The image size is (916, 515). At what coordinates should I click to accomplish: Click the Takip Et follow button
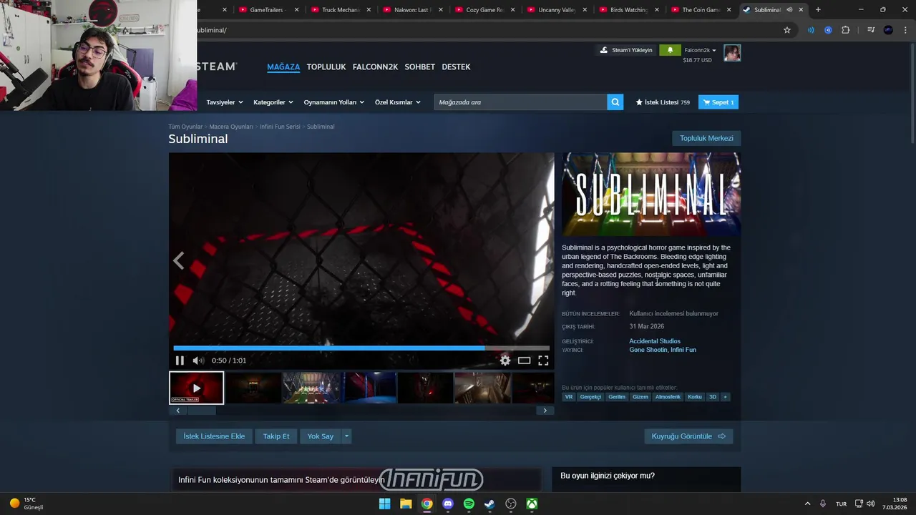(x=276, y=436)
